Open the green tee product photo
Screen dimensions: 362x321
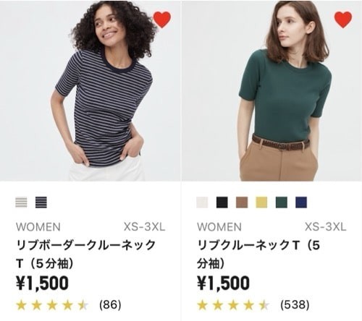tap(272, 90)
